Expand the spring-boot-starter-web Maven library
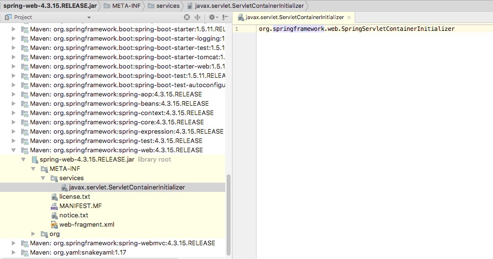This screenshot has width=493, height=259. click(14, 66)
